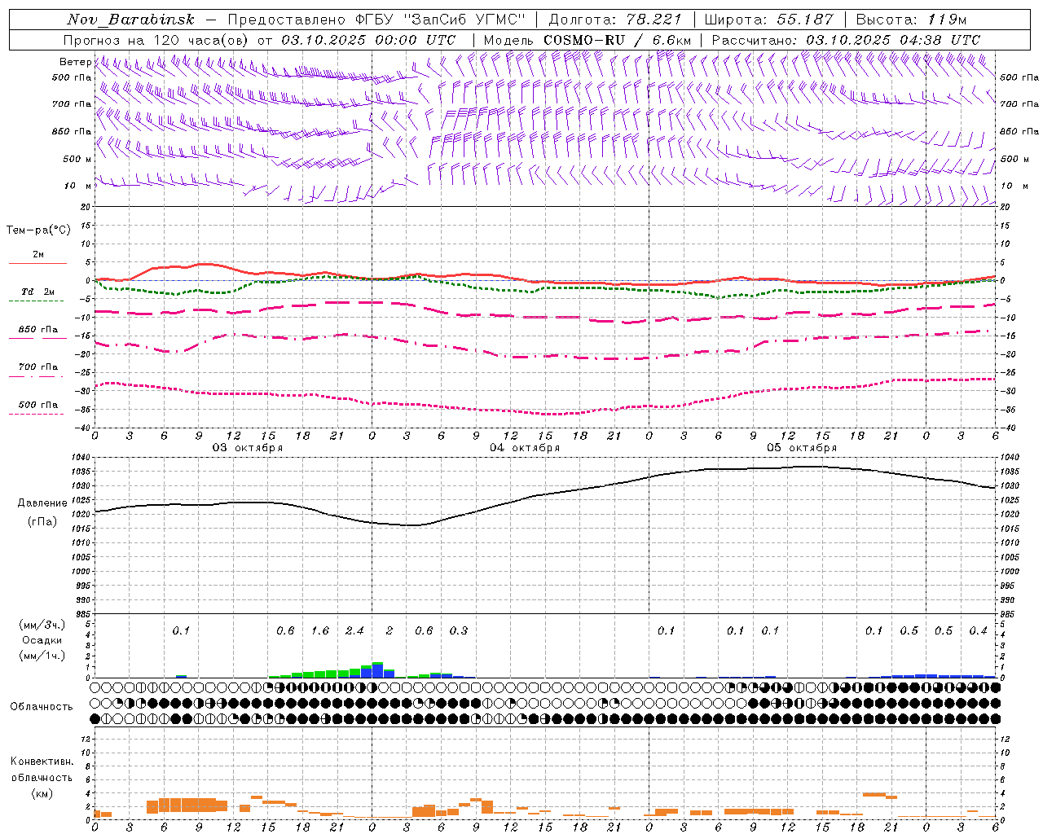This screenshot has height=834, width=1043.
Task: Click the Модель COSMO-RU / 6.6км label
Action: [x=588, y=40]
